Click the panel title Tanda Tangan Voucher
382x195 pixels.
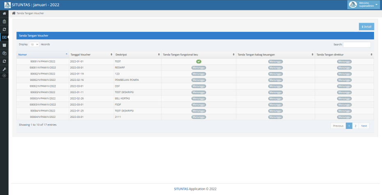click(34, 36)
